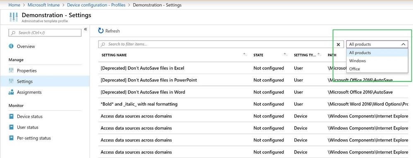This screenshot has width=413, height=158.
Task: Select the Settings nav item
Action: coord(45,81)
